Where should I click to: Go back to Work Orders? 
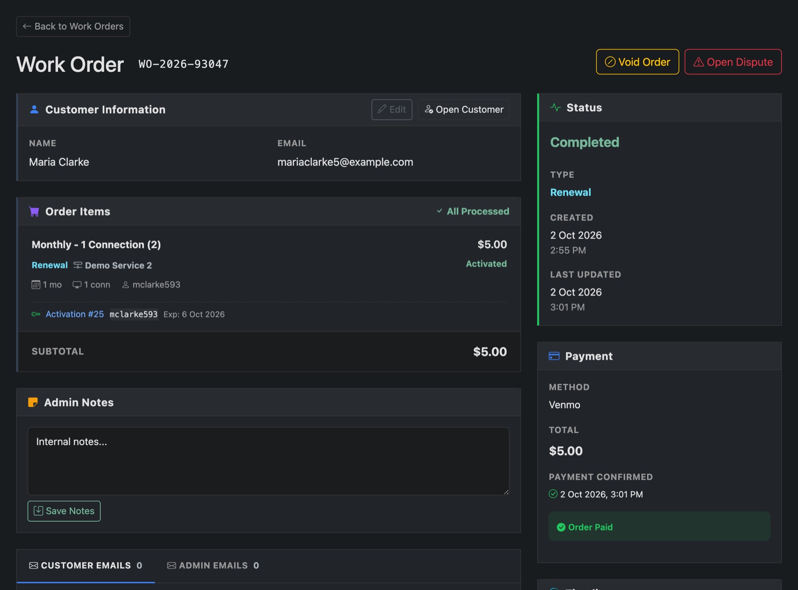[x=73, y=27]
